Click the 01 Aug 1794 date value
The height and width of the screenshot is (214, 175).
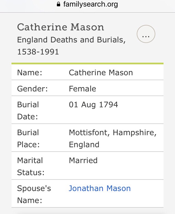93,105
